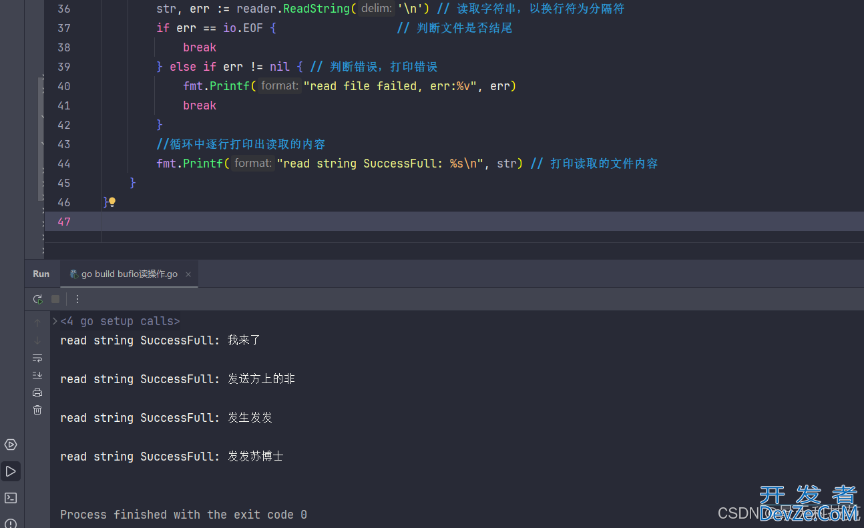Click output line ending with '我来了'
The image size is (864, 528).
click(160, 340)
